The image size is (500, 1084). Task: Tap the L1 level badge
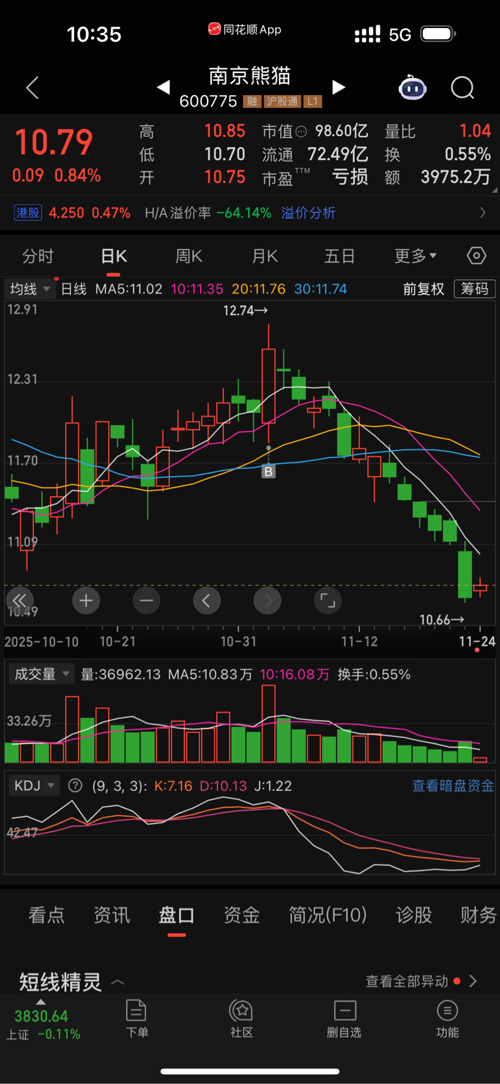click(312, 102)
